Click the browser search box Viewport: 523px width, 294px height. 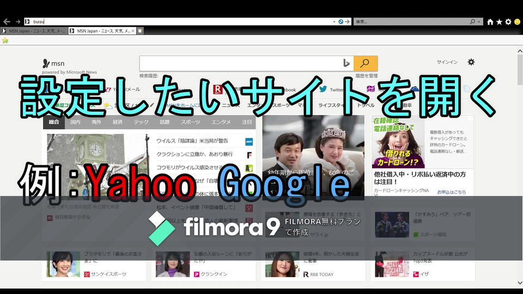(x=412, y=22)
